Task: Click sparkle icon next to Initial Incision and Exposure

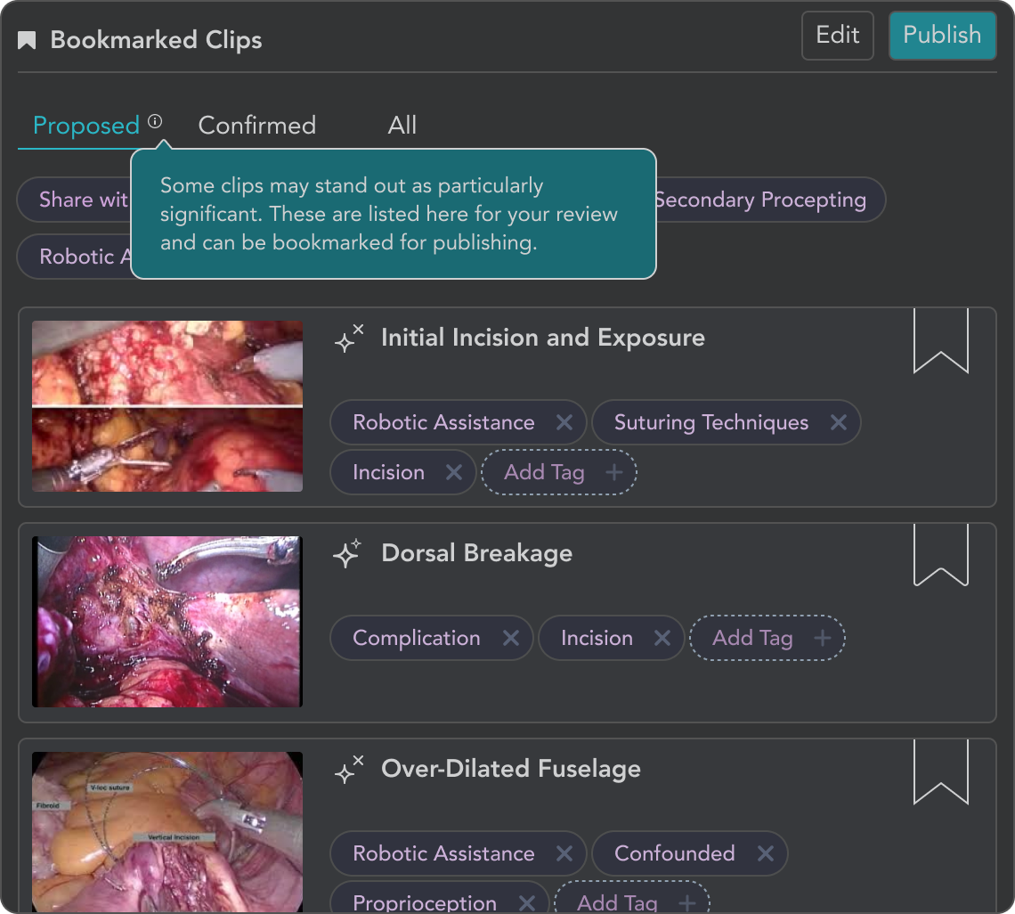Action: (x=349, y=339)
